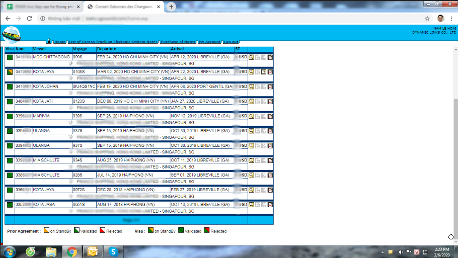Click magnifier icon for MARIVIA voyage 939S

[251, 116]
